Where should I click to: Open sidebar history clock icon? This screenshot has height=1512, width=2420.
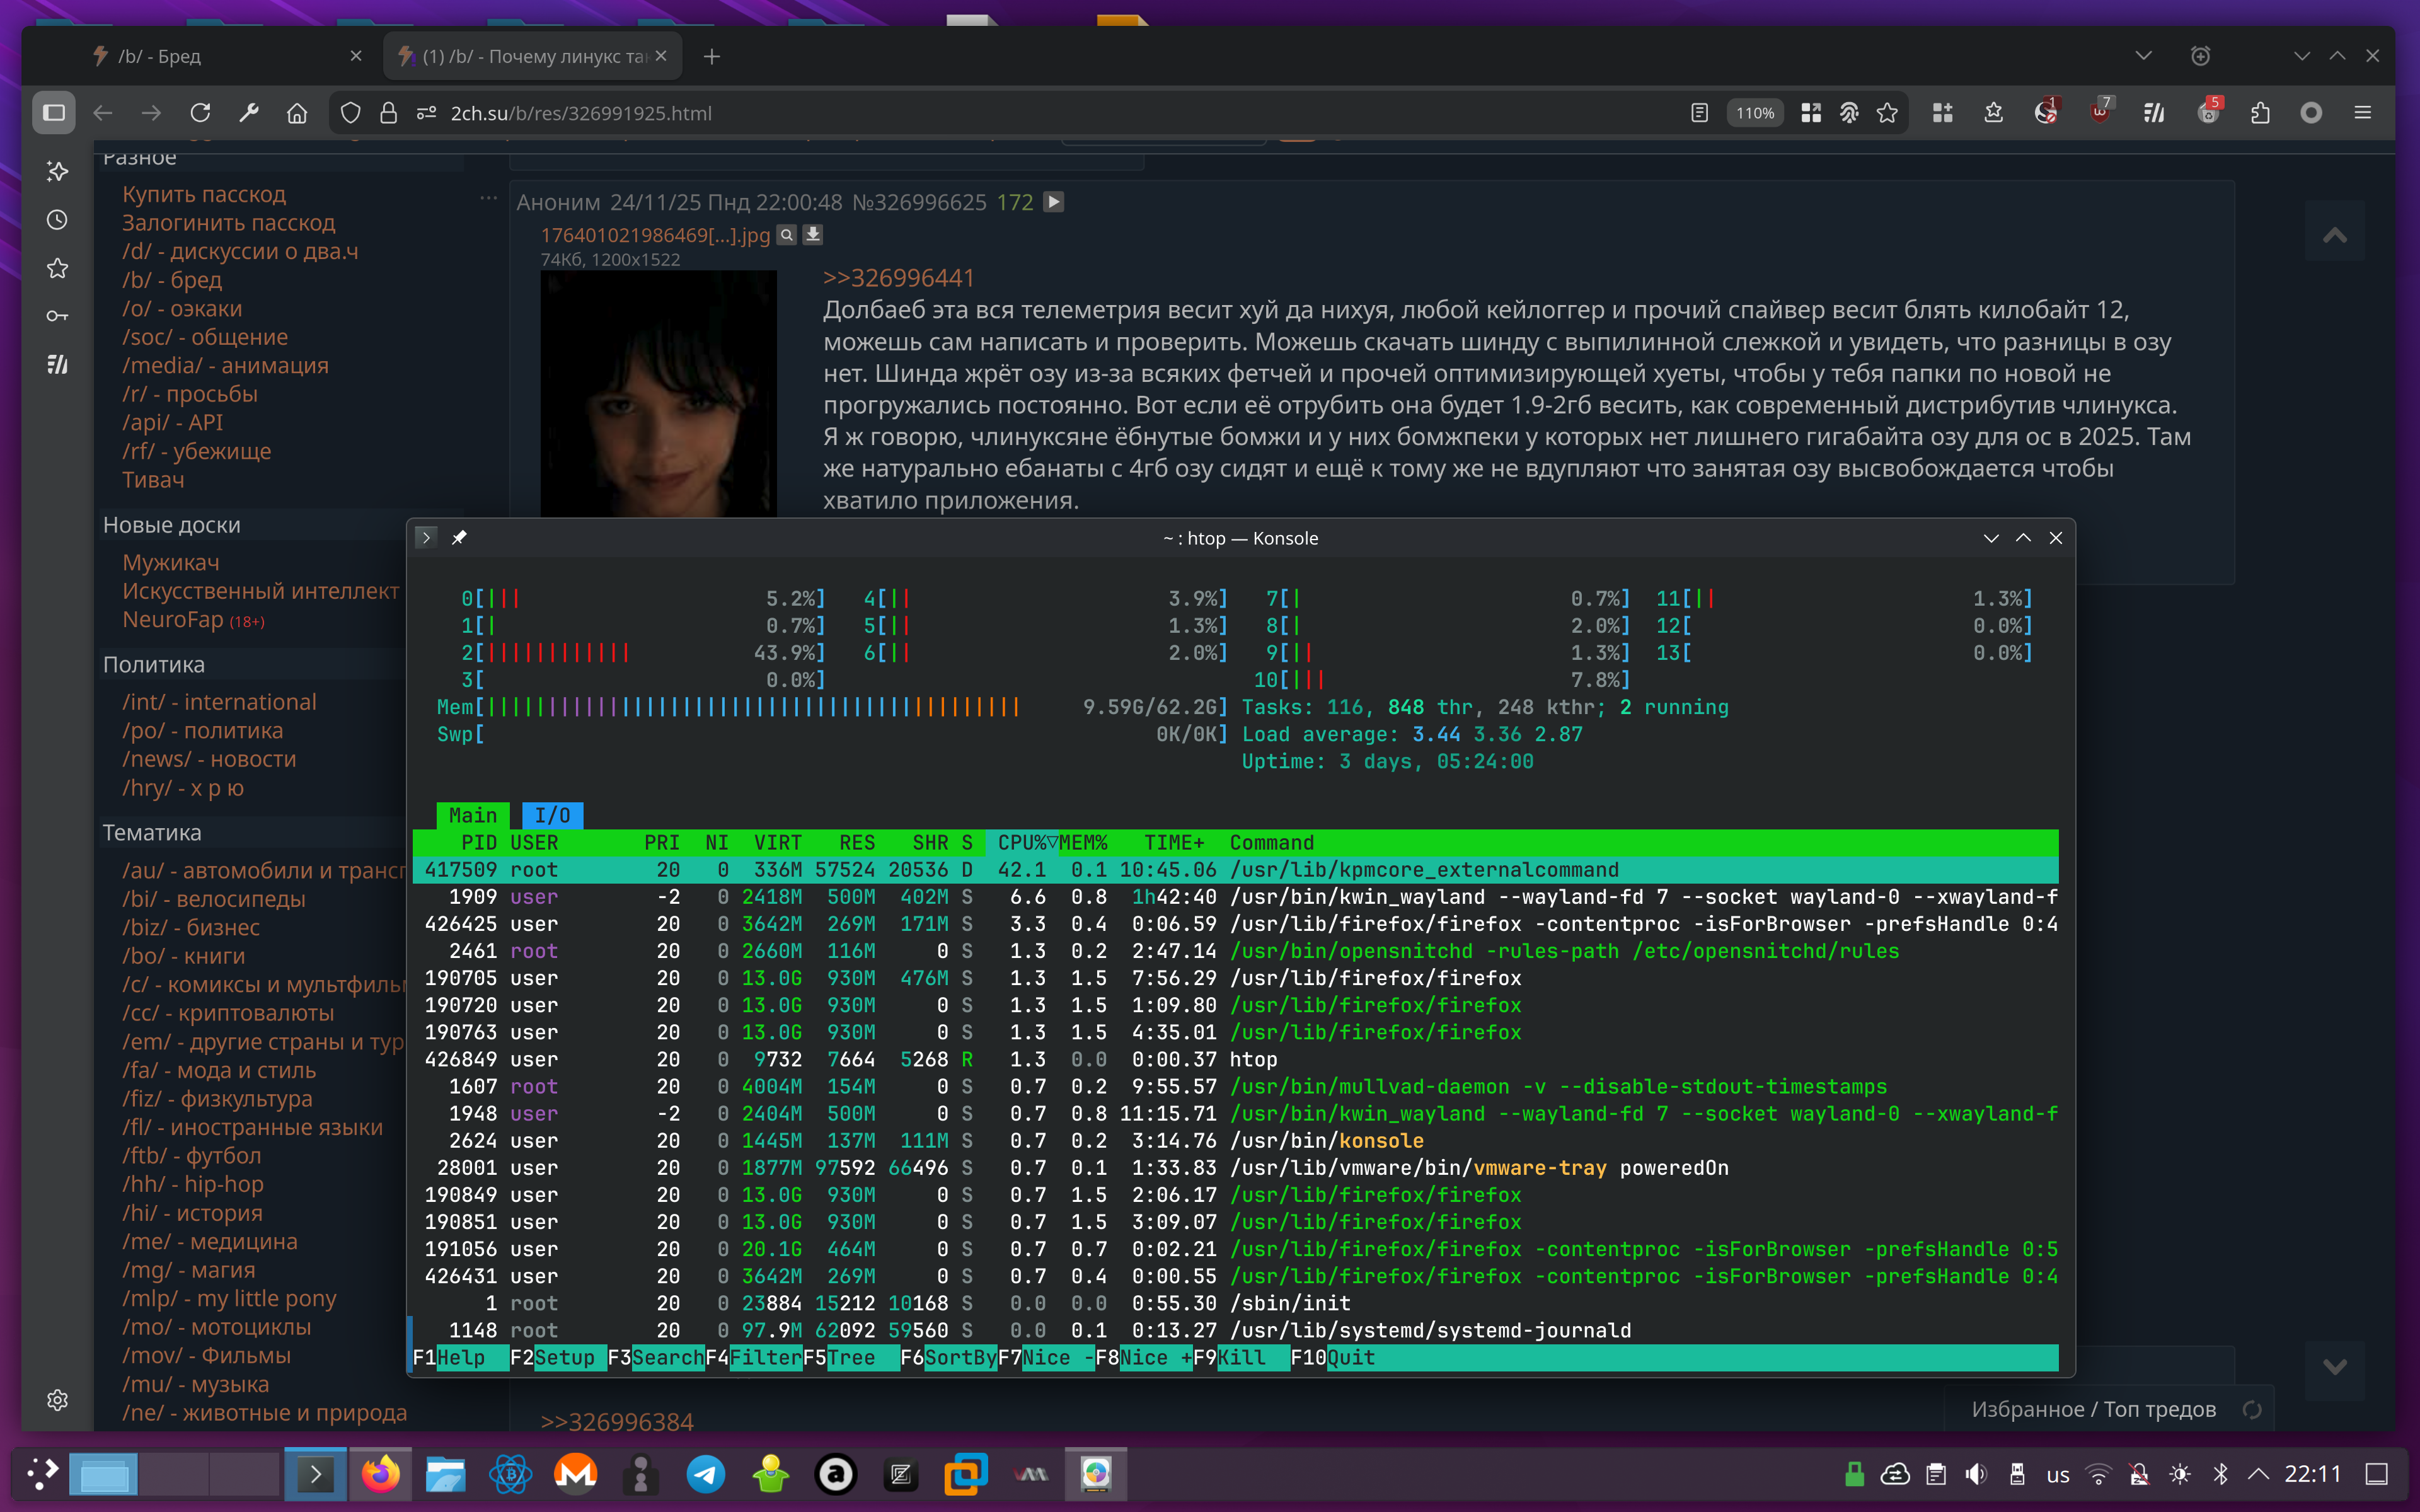click(57, 220)
